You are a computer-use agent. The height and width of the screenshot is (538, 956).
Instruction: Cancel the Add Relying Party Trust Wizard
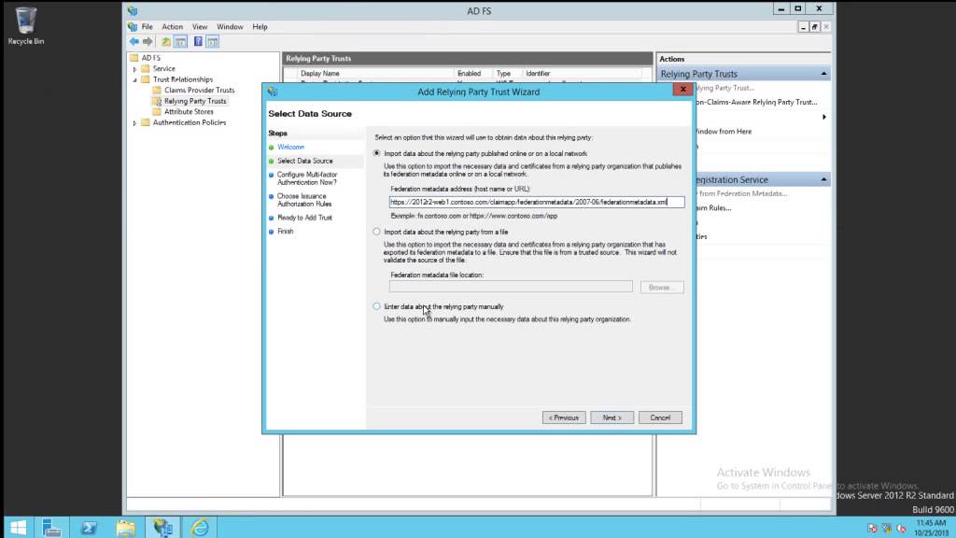click(x=660, y=418)
